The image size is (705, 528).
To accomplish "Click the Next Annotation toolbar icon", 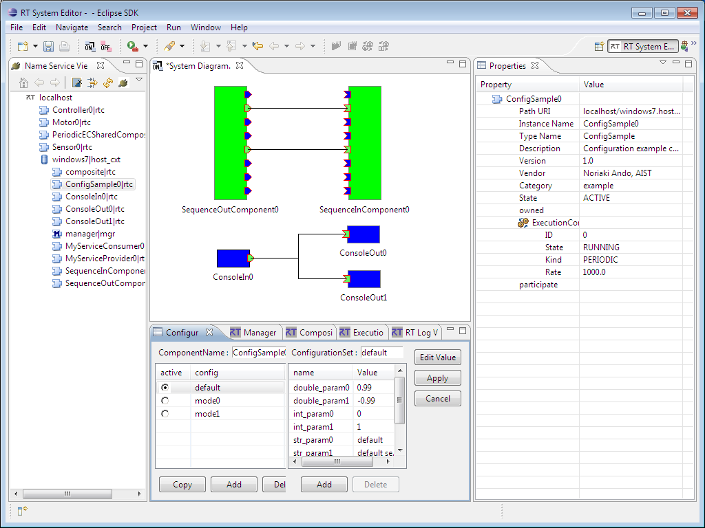I will coord(205,46).
